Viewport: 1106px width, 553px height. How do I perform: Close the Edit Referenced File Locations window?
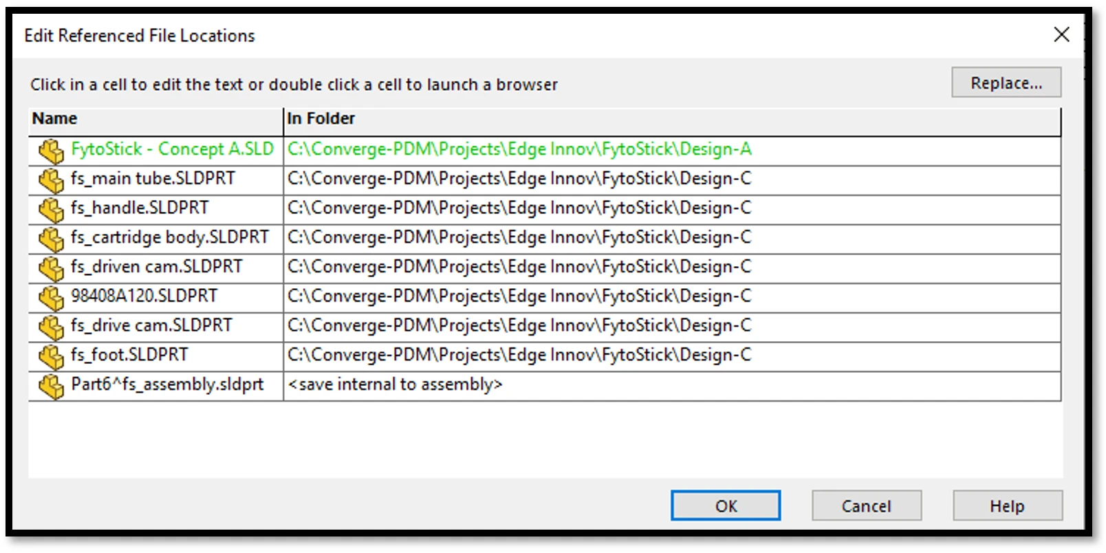(1061, 34)
